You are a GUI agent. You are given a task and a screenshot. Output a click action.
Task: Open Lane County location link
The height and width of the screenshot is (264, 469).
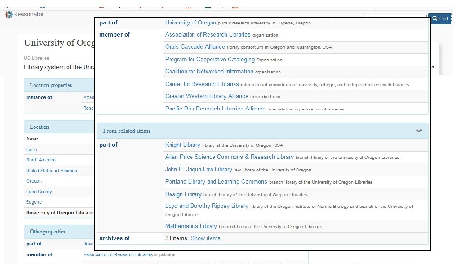[39, 192]
